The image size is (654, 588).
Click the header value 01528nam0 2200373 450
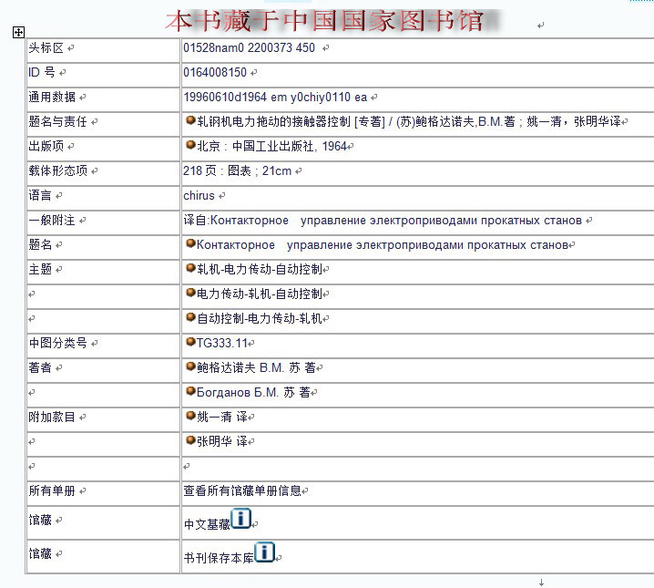click(x=249, y=48)
